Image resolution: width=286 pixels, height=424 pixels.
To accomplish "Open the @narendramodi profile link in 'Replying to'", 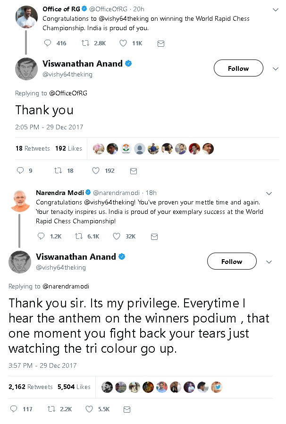I will coord(66,286).
